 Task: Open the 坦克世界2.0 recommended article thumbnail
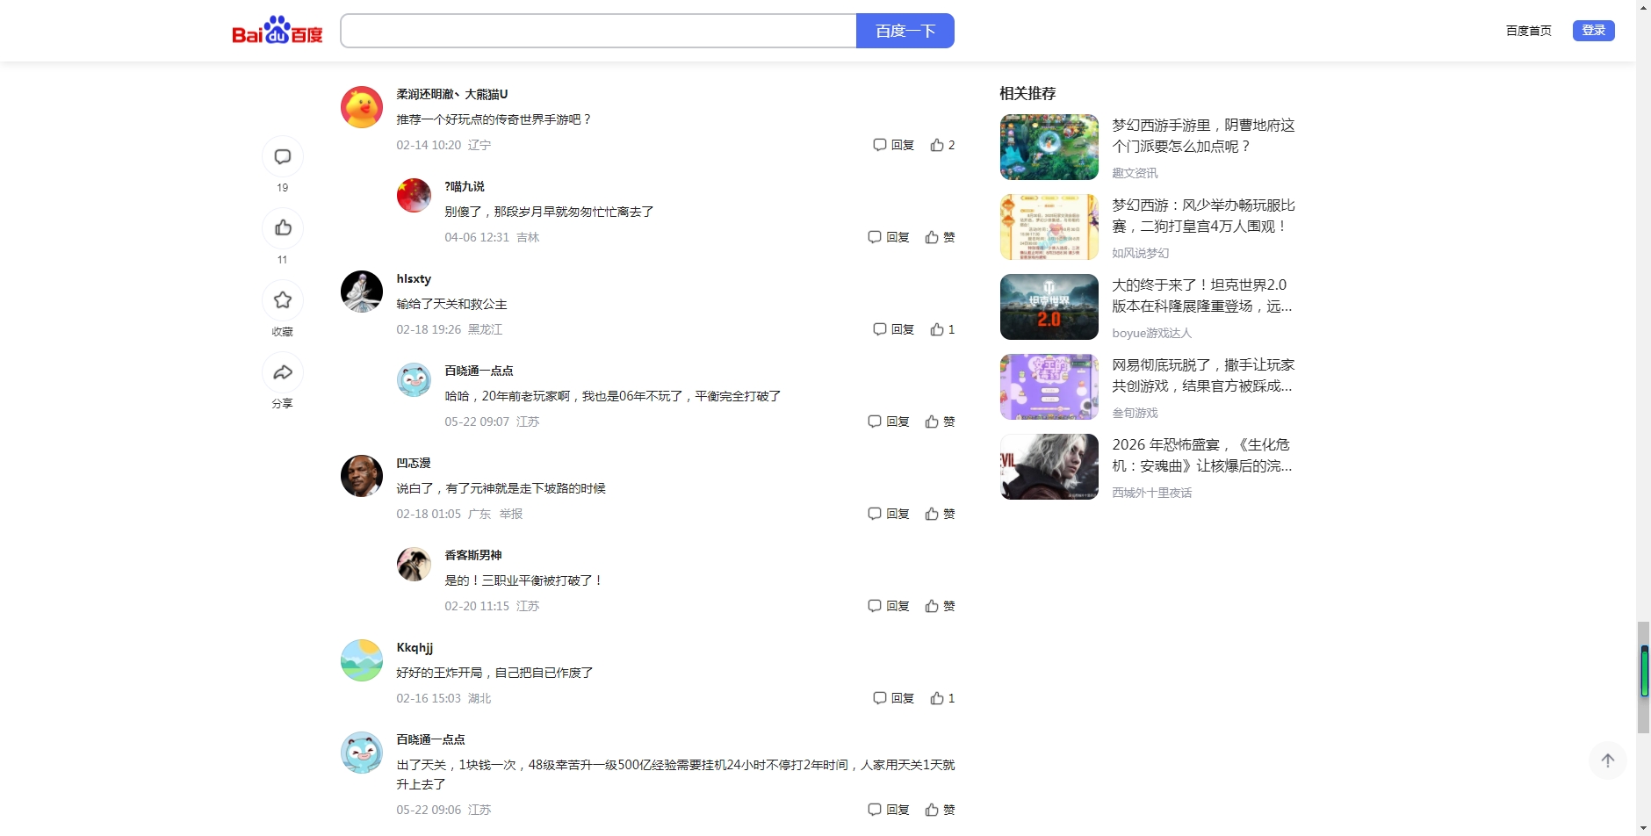(x=1049, y=307)
